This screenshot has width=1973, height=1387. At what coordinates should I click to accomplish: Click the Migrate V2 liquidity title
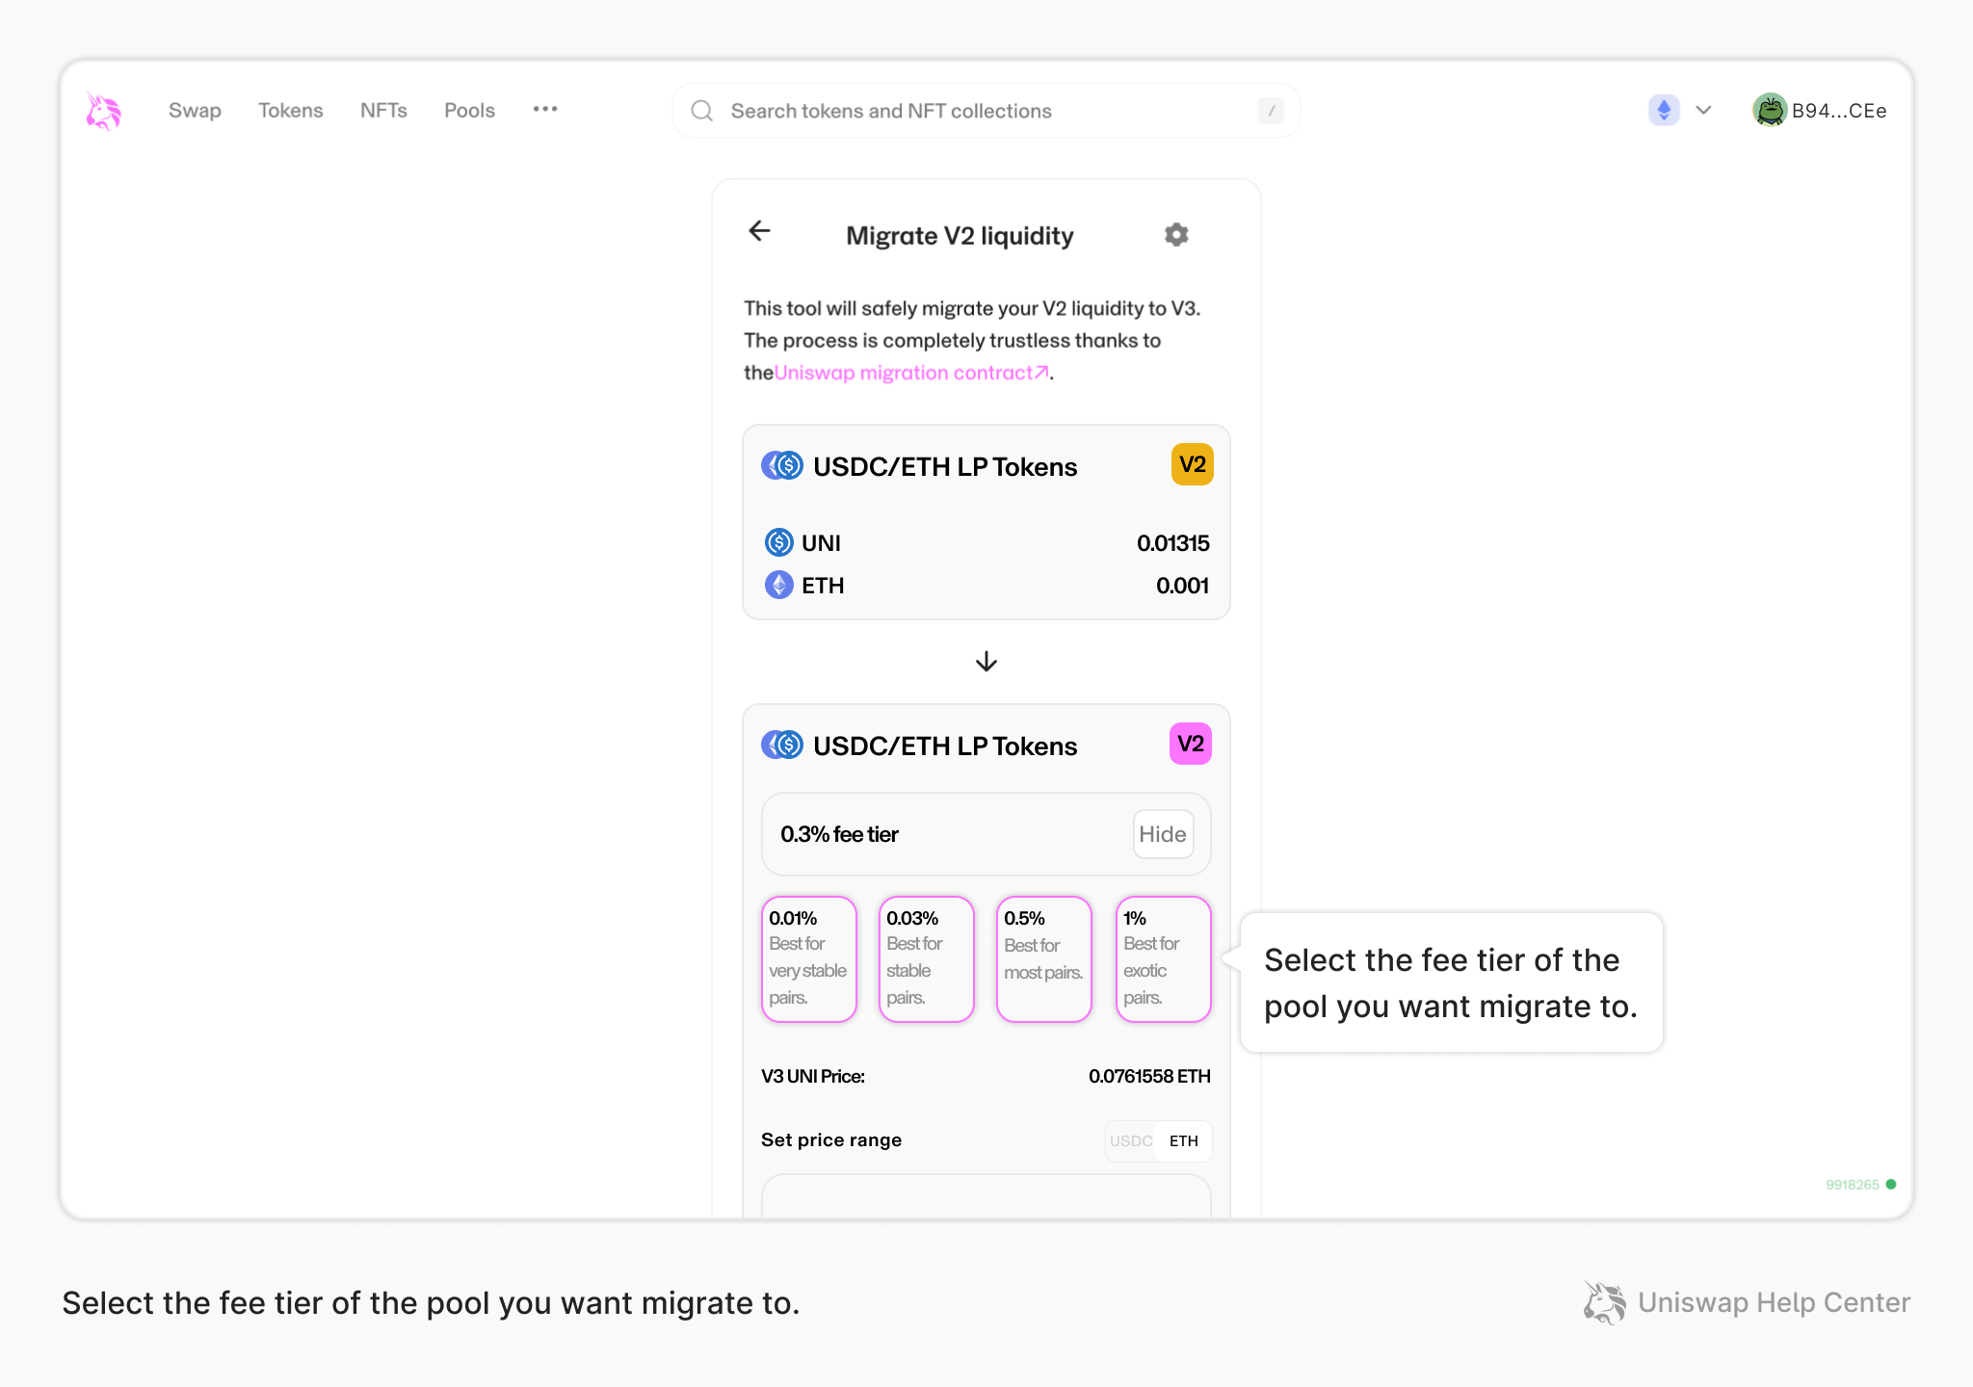coord(960,236)
